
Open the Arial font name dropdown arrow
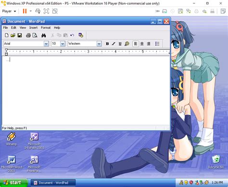(46, 43)
